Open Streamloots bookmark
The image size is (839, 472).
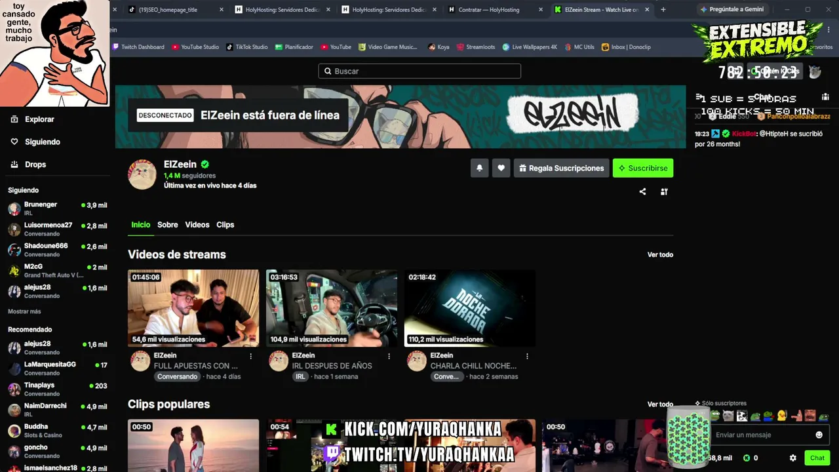pos(476,47)
